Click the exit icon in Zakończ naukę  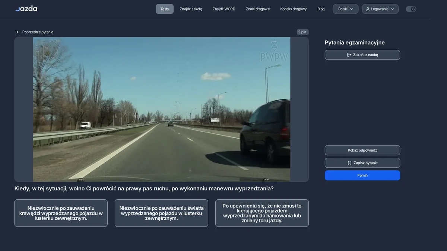point(349,55)
